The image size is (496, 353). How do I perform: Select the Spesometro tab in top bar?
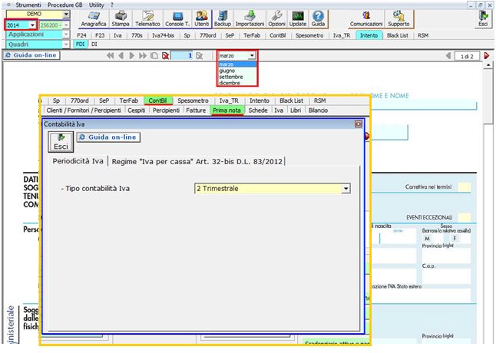[x=309, y=35]
